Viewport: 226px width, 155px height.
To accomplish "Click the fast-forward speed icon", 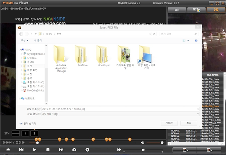I will (119, 150).
